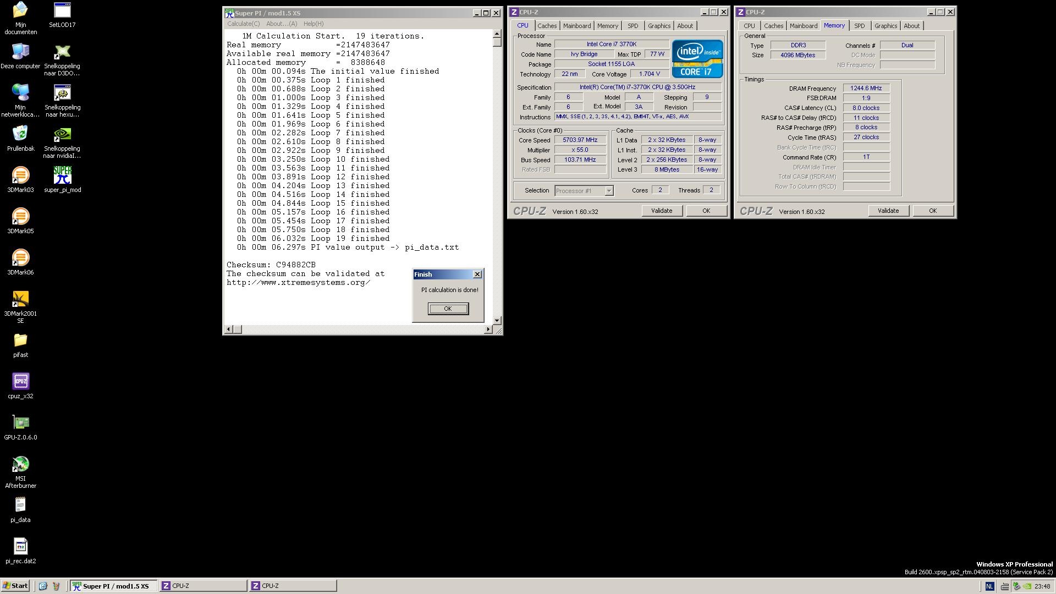
Task: Open the pifast folder icon
Action: [20, 340]
